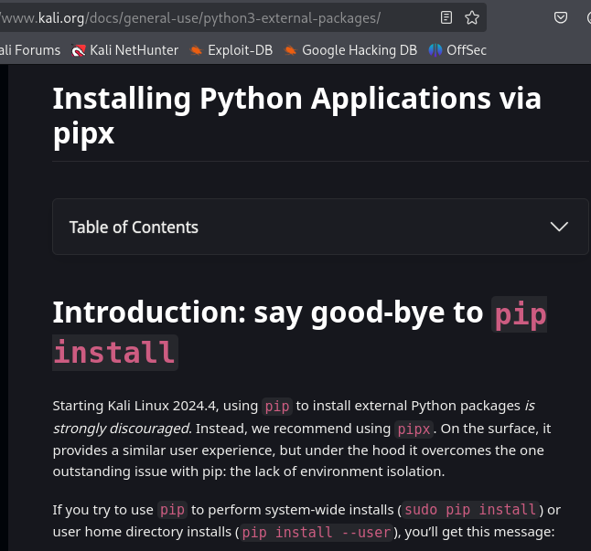Click the 'sudo pip install' inline code
This screenshot has height=551, width=591.
click(x=470, y=510)
